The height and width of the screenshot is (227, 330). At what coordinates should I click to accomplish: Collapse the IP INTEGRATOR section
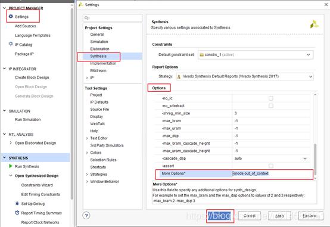click(x=4, y=69)
